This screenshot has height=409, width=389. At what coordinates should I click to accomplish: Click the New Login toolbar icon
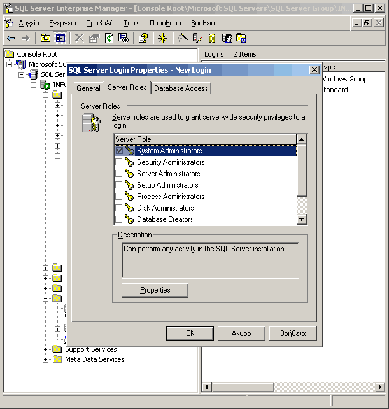coord(227,38)
